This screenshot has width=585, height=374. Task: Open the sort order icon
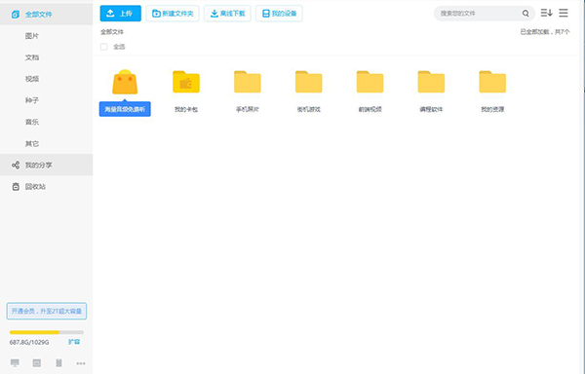[x=547, y=13]
